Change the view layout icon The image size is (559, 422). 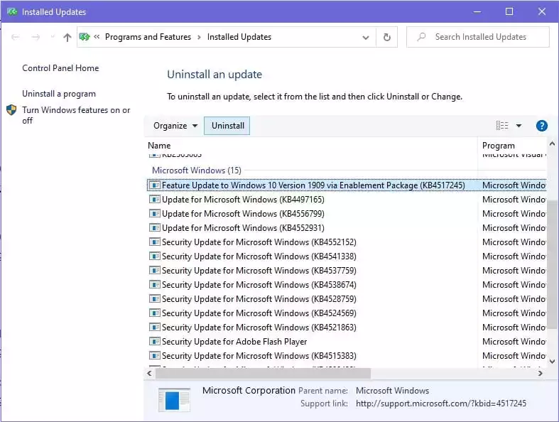click(x=502, y=126)
